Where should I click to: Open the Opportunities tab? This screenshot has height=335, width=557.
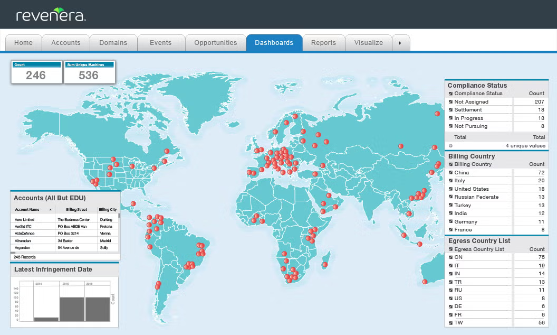click(215, 43)
